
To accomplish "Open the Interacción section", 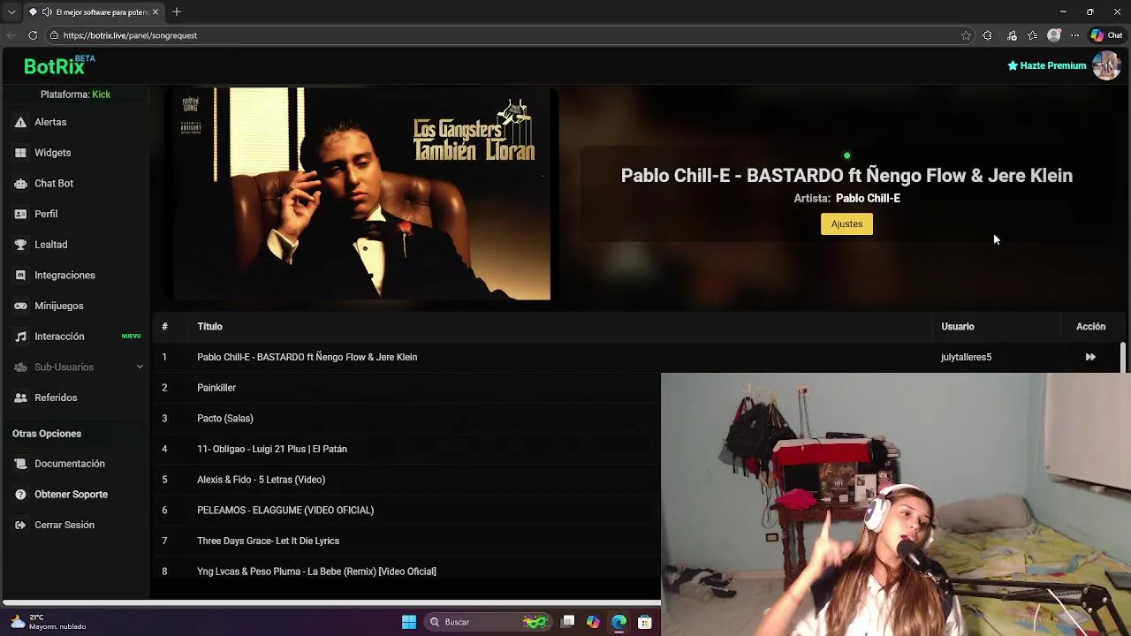I will click(59, 337).
